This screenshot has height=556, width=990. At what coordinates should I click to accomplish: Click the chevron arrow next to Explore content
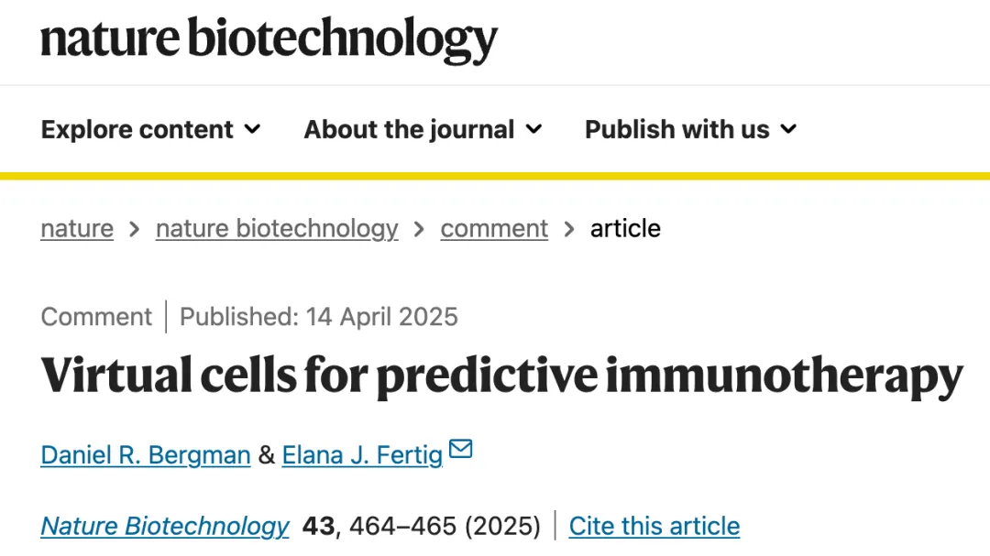253,129
